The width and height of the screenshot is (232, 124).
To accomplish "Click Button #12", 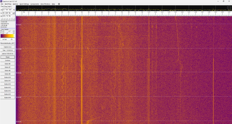I will (x=8, y=84).
